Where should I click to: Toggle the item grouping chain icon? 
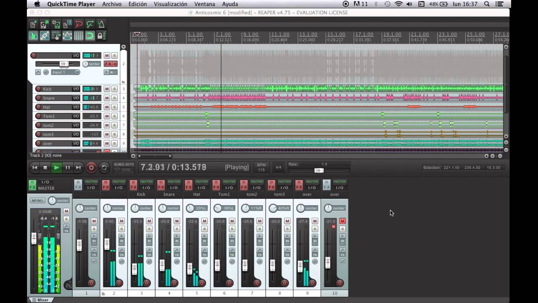coord(45,36)
